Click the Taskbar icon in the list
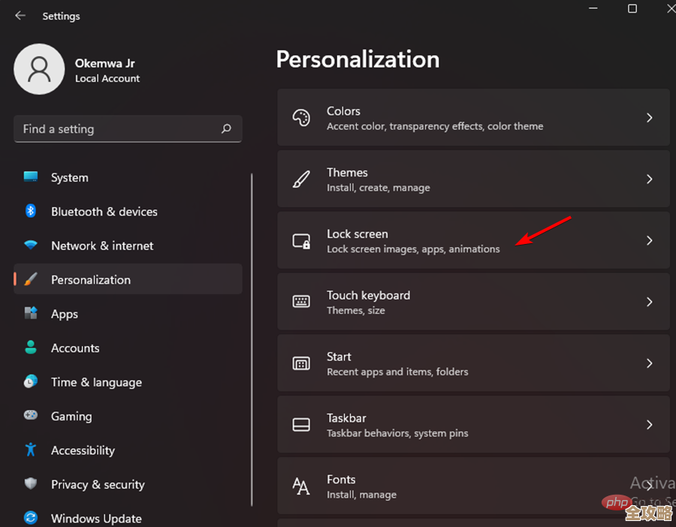The image size is (676, 527). click(x=302, y=425)
